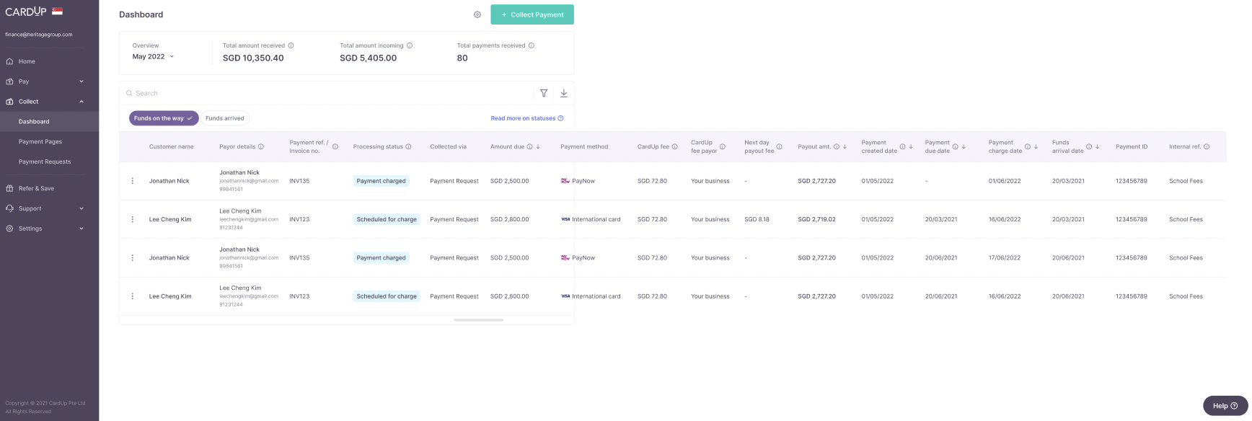Viewport: 1252px width, 421px height.
Task: Click the Payment ID column header
Action: click(x=1132, y=146)
